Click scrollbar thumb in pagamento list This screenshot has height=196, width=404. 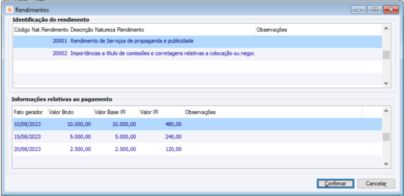pyautogui.click(x=386, y=137)
